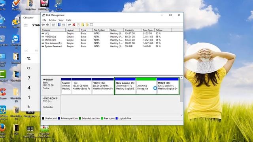This screenshot has width=253, height=142.
Task: Click the Properties toolbar icon with check mark
Action: point(78,24)
